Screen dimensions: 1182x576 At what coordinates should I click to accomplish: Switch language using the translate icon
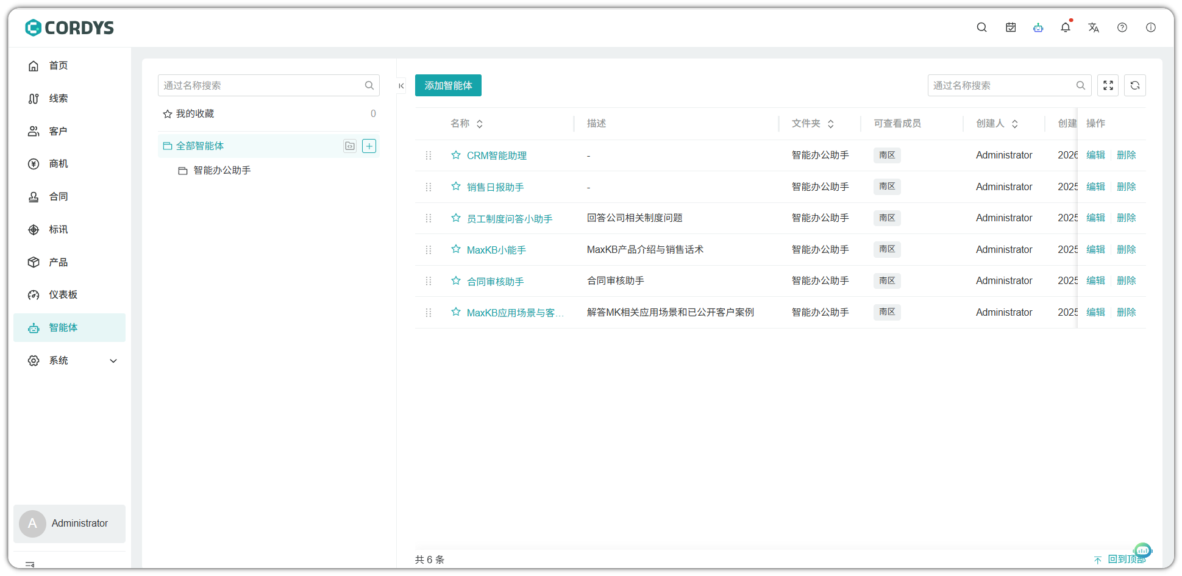[x=1094, y=27]
